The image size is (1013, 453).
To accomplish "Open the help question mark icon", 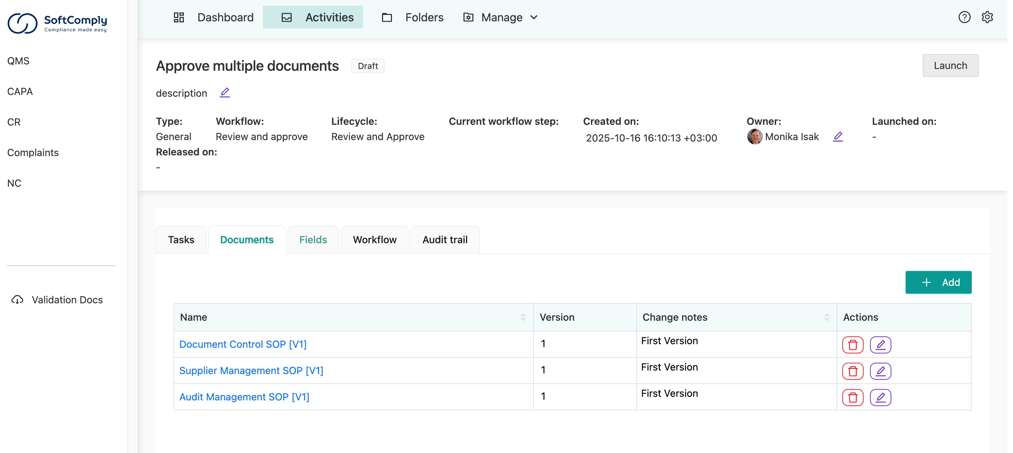I will (964, 17).
